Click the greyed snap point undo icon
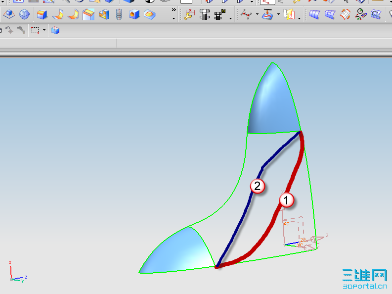392x294 pixels. 9,30
